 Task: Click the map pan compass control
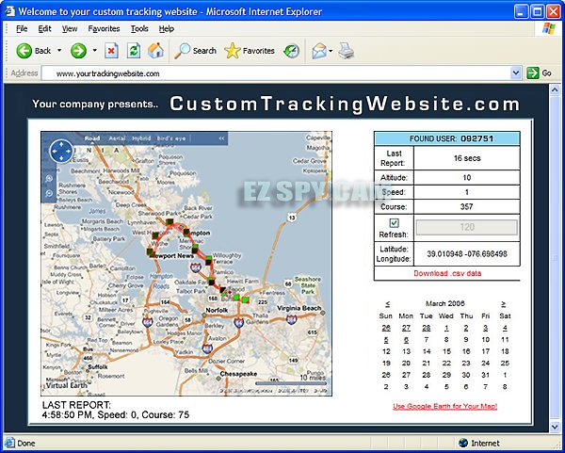pos(61,152)
